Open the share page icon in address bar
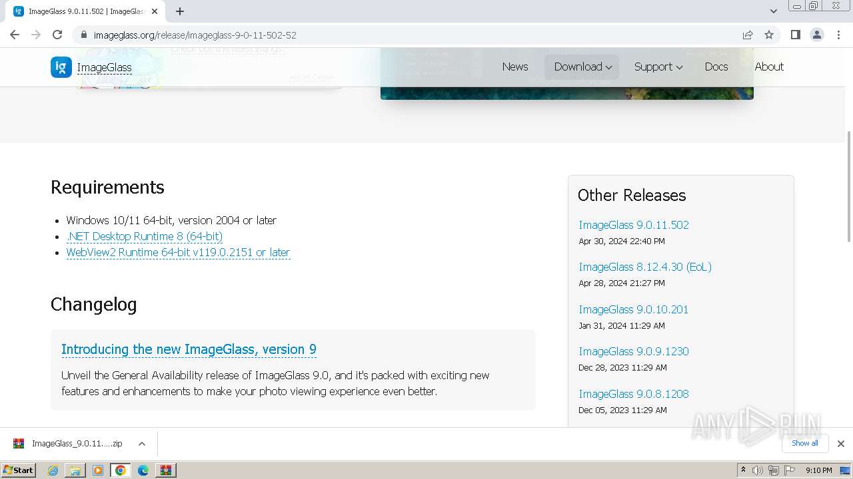 748,35
